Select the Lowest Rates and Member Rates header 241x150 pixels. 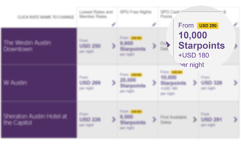pyautogui.click(x=96, y=15)
